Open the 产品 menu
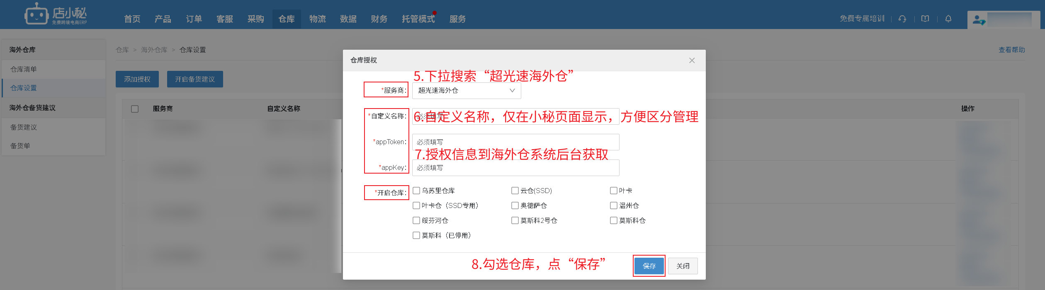 pos(163,19)
